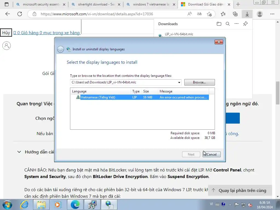Click the Browse... button
The width and height of the screenshot is (280, 210).
tap(199, 82)
